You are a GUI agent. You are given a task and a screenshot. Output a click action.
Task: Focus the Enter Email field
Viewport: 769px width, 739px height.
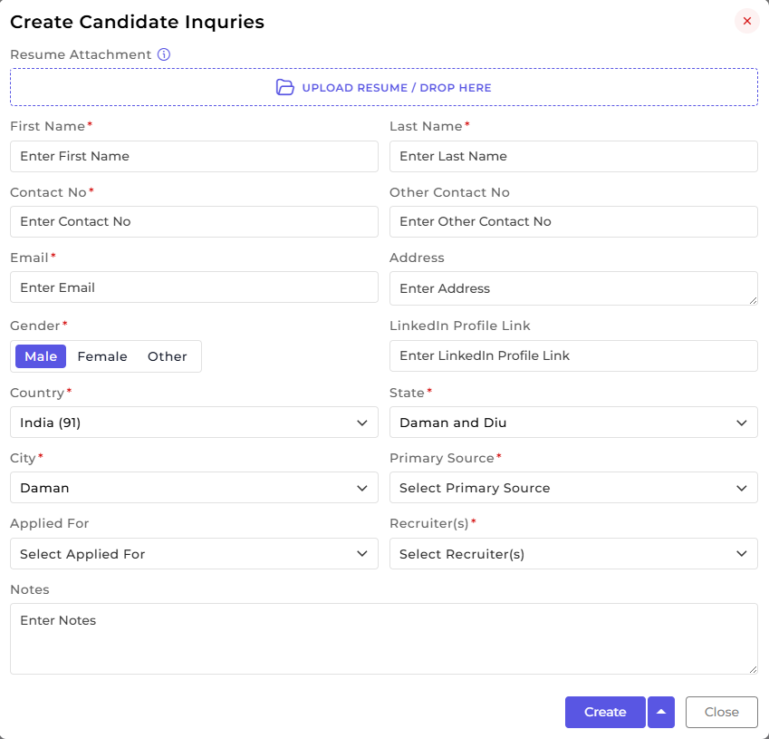coord(194,287)
